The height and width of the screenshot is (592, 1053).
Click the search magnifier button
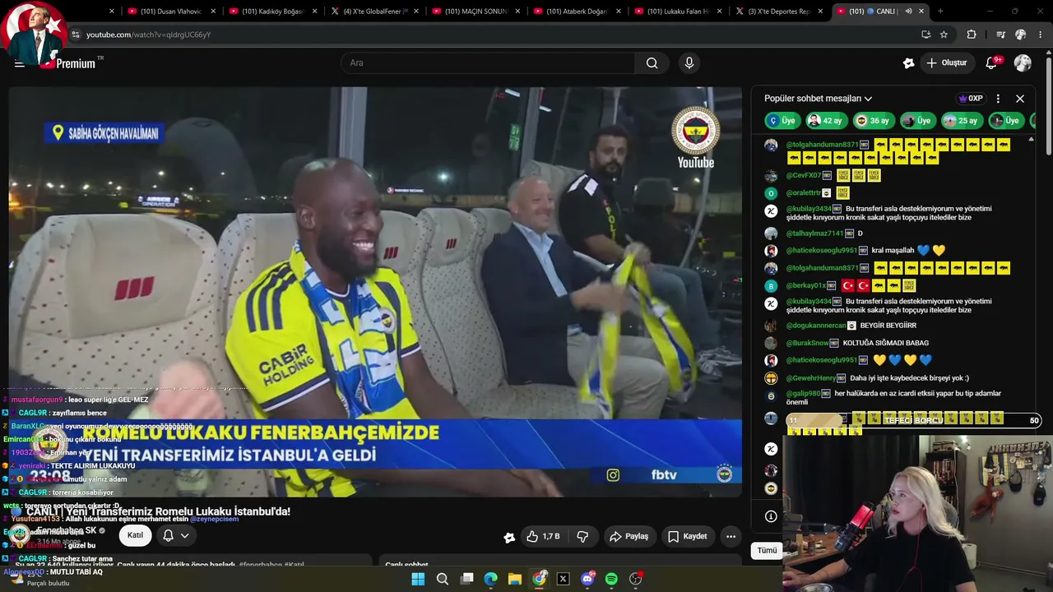pos(652,63)
